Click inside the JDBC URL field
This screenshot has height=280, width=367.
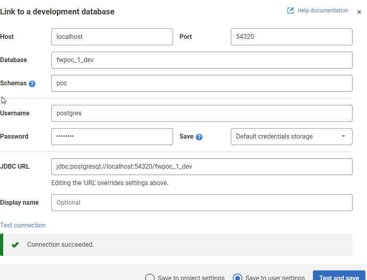tap(202, 167)
